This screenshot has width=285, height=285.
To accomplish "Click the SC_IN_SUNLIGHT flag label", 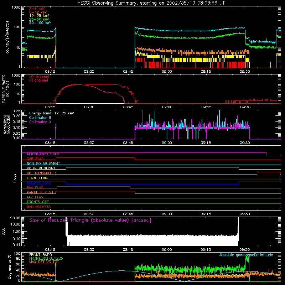I will (41, 168).
